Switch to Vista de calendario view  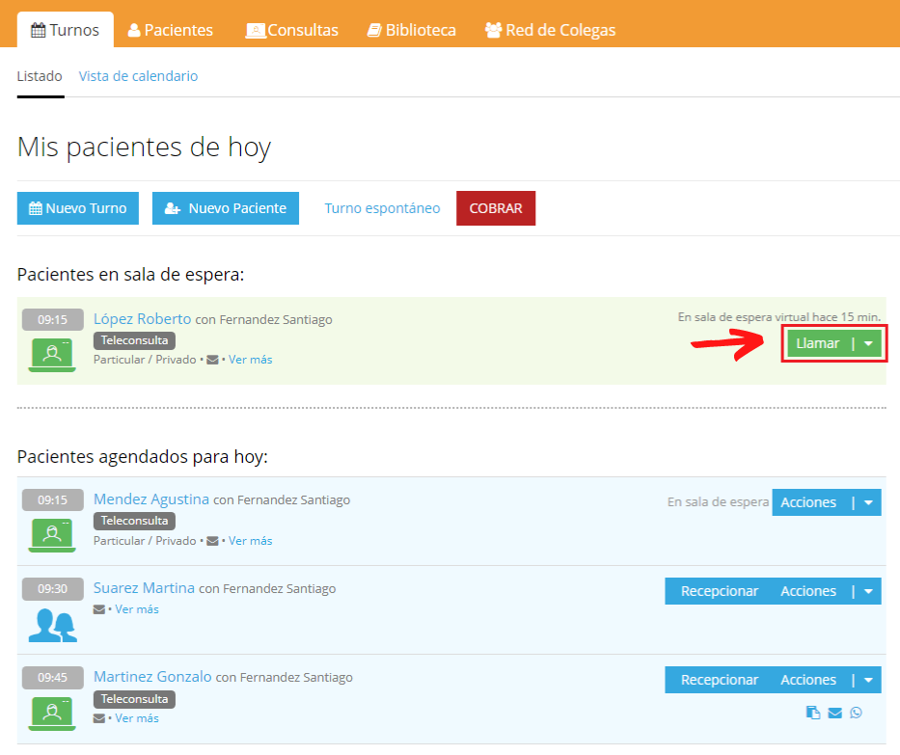[138, 76]
